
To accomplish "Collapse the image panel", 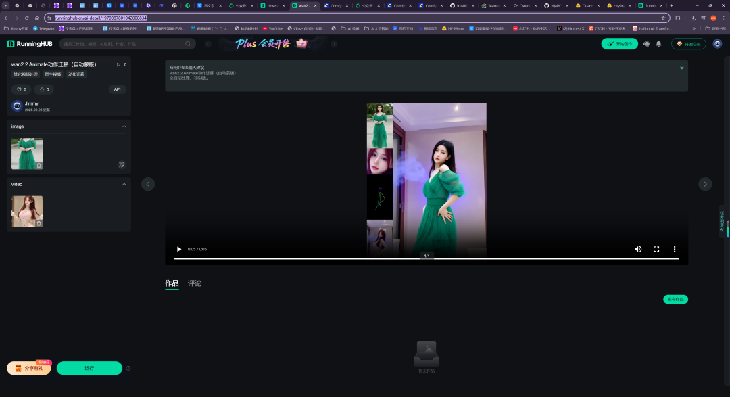I will click(124, 126).
